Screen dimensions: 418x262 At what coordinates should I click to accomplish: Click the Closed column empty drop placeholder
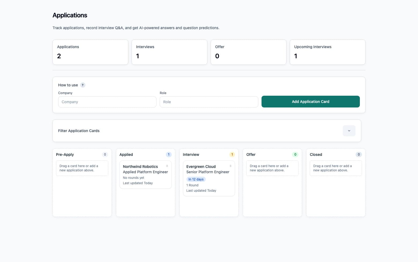click(336, 168)
